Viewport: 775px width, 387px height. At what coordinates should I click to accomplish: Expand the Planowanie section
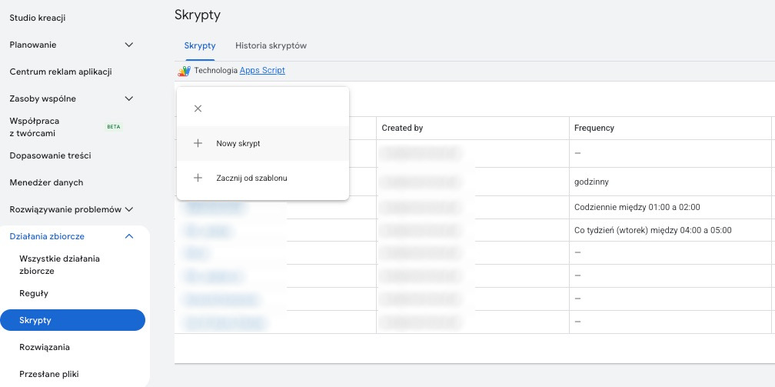(x=129, y=45)
